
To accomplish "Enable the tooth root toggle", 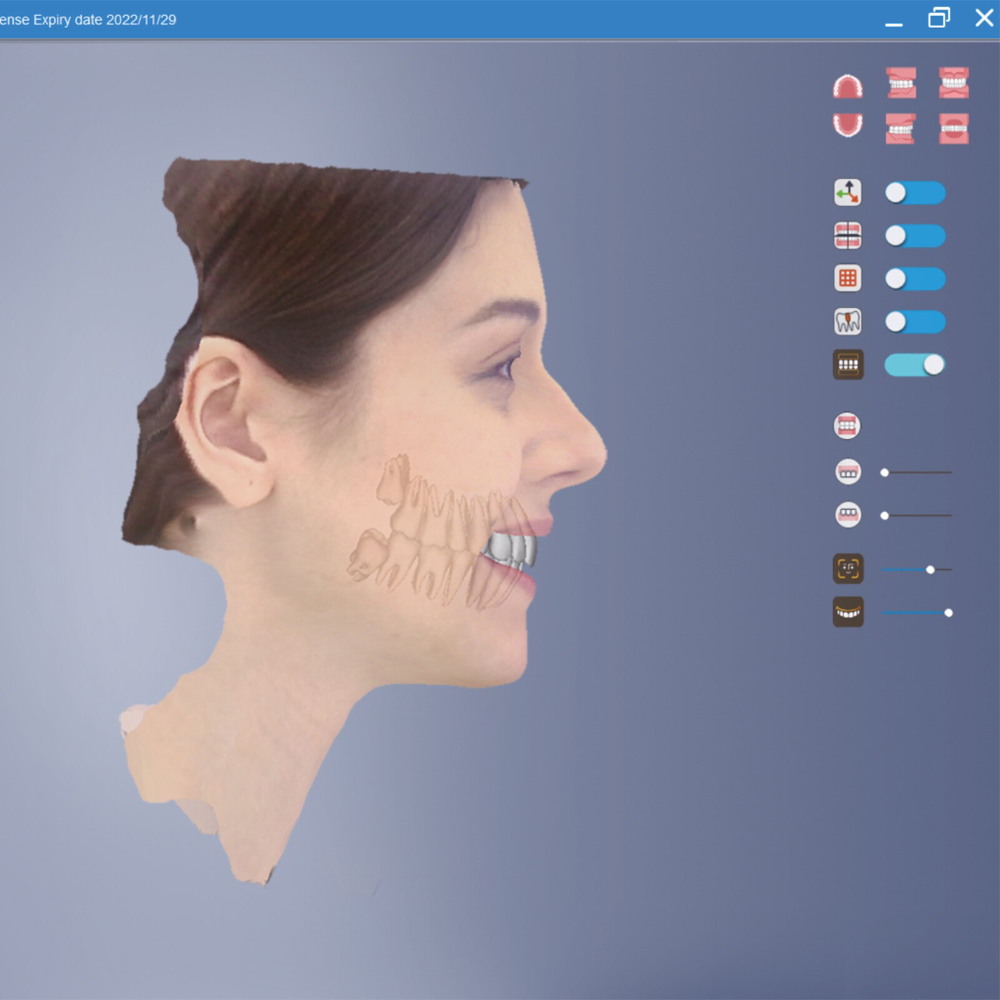I will coord(915,322).
